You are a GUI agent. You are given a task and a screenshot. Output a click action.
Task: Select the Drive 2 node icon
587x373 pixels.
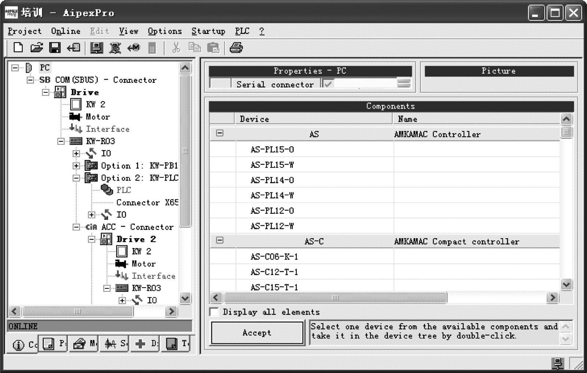click(x=106, y=239)
